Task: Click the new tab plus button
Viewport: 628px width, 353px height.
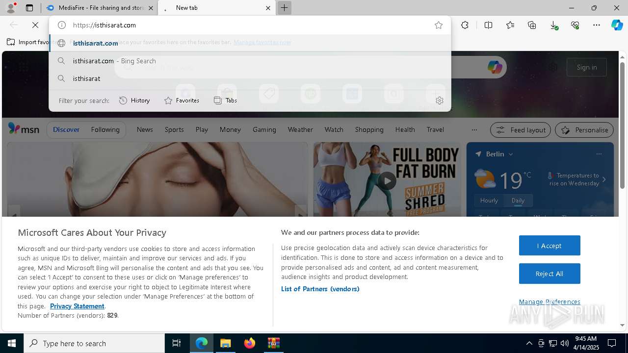Action: pos(284,8)
